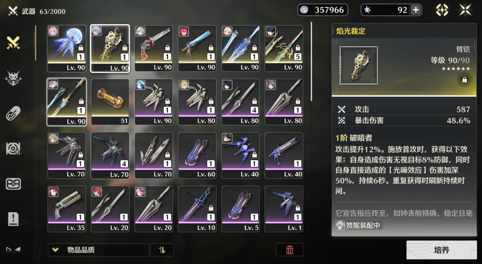Select the capsule materials tab icon
The width and height of the screenshot is (482, 264).
(13, 113)
